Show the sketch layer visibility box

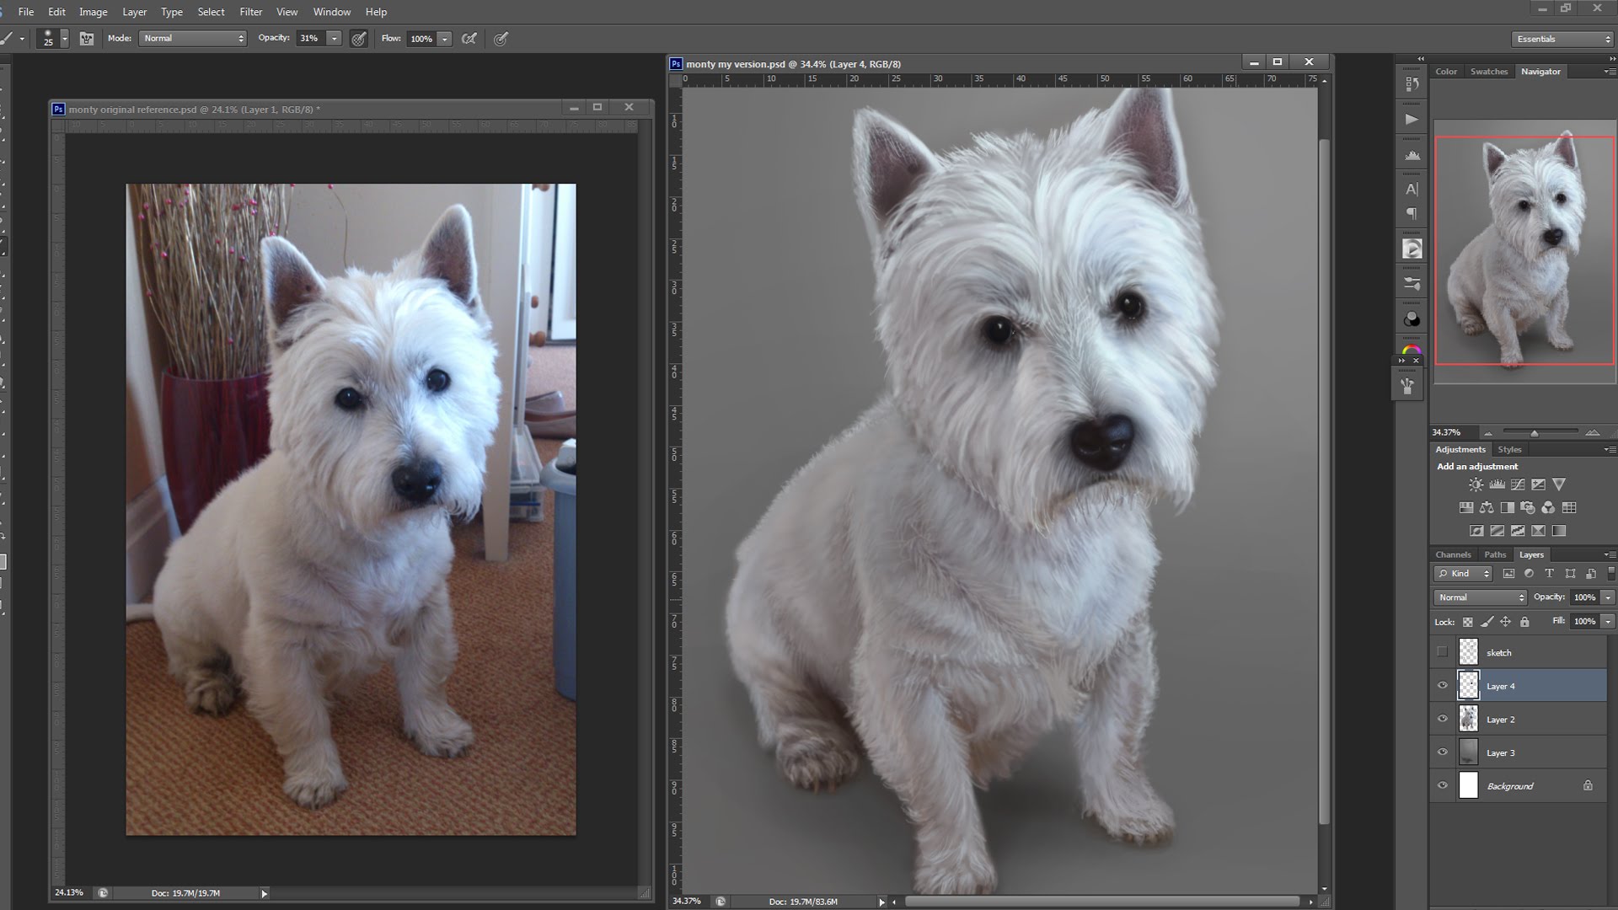(x=1442, y=652)
